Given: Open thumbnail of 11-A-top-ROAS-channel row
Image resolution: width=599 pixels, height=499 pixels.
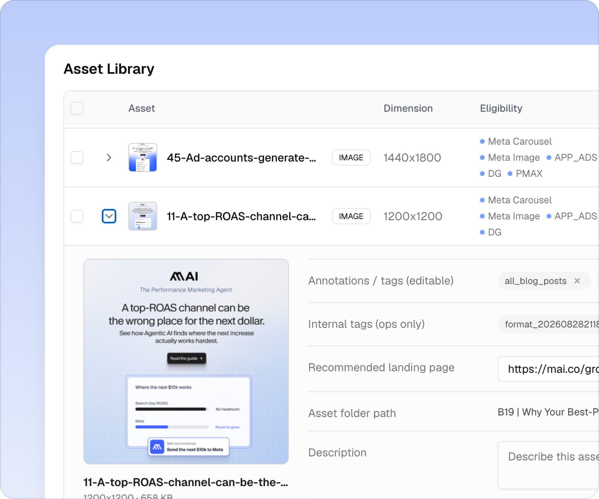Looking at the screenshot, I should tap(143, 216).
